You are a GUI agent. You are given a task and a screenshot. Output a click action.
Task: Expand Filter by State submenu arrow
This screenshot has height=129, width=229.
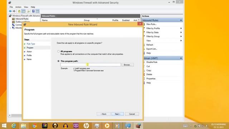pyautogui.click(x=181, y=32)
